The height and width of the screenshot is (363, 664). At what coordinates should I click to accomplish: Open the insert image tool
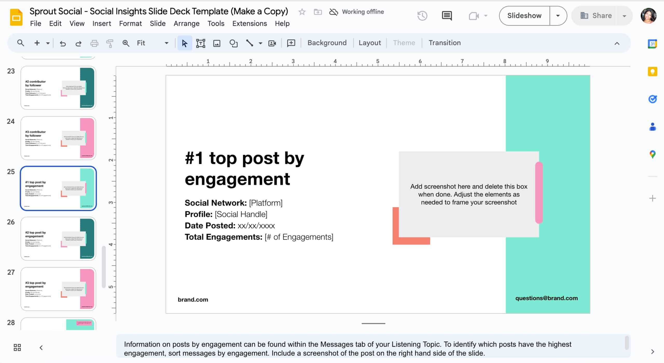[217, 43]
